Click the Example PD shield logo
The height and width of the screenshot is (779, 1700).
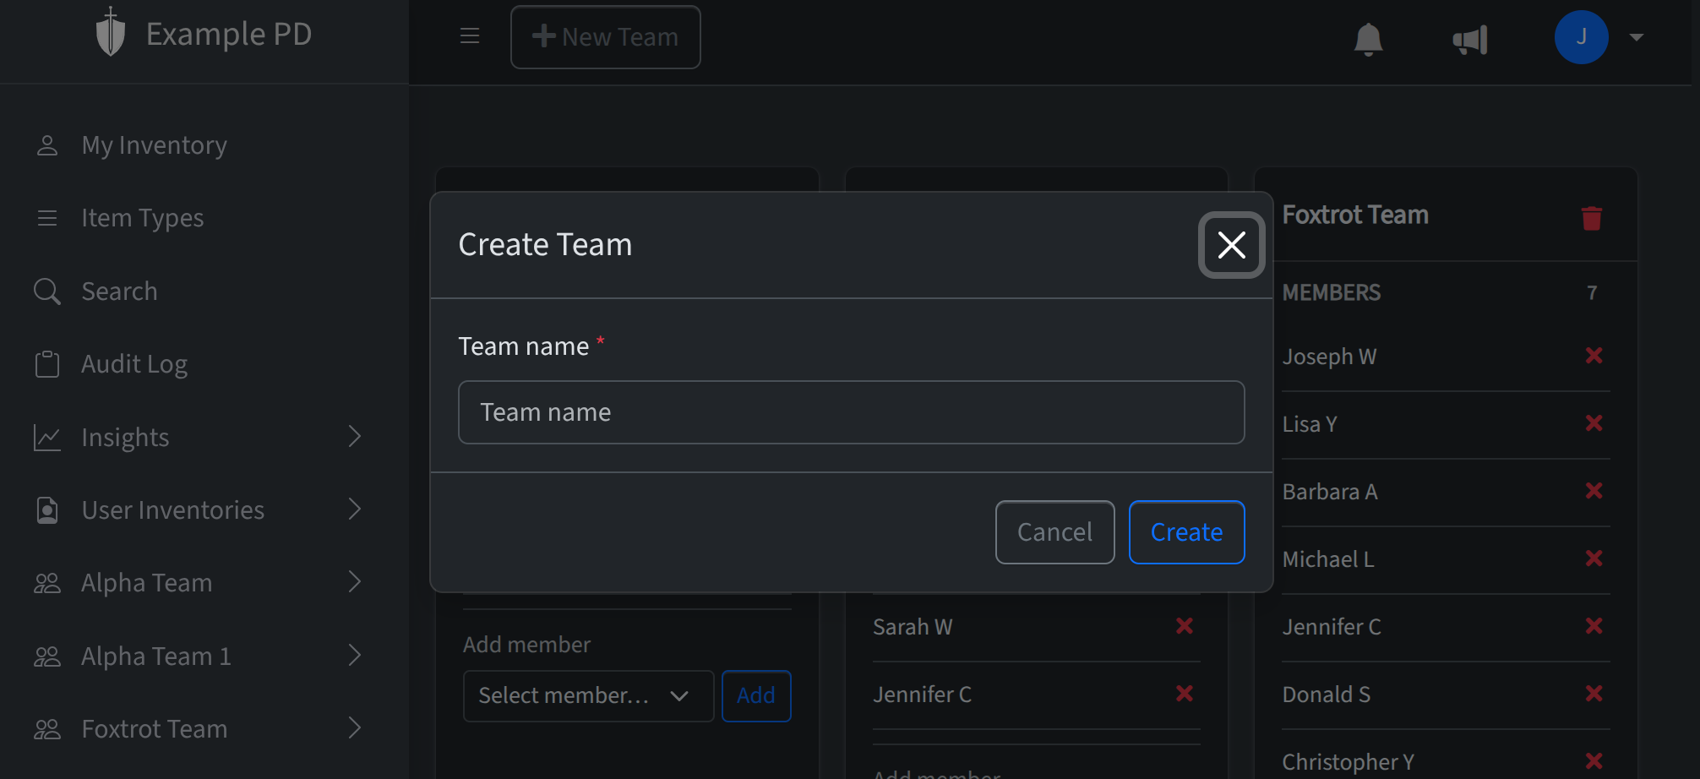pos(111,32)
